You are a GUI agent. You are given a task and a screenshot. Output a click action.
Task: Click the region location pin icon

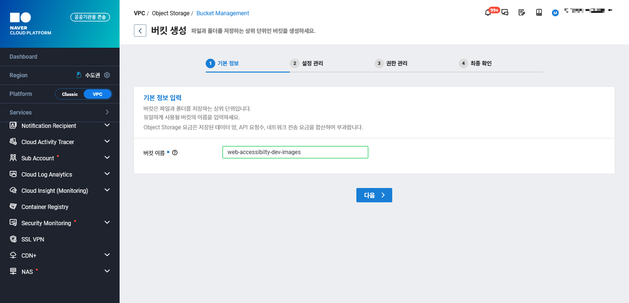tap(79, 75)
